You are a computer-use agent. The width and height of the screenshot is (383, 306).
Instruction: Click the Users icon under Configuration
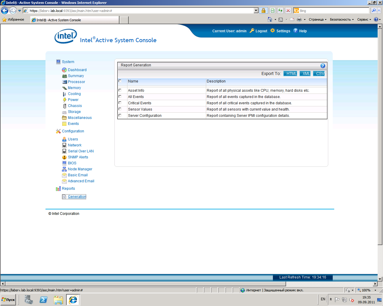64,139
